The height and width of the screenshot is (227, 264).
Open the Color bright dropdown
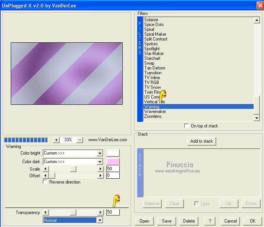coord(100,153)
